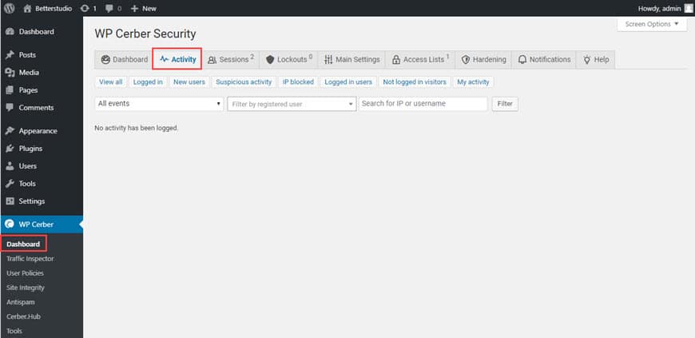This screenshot has width=695, height=338.
Task: Click the Lockouts shield icon on the tab
Action: pyautogui.click(x=270, y=59)
